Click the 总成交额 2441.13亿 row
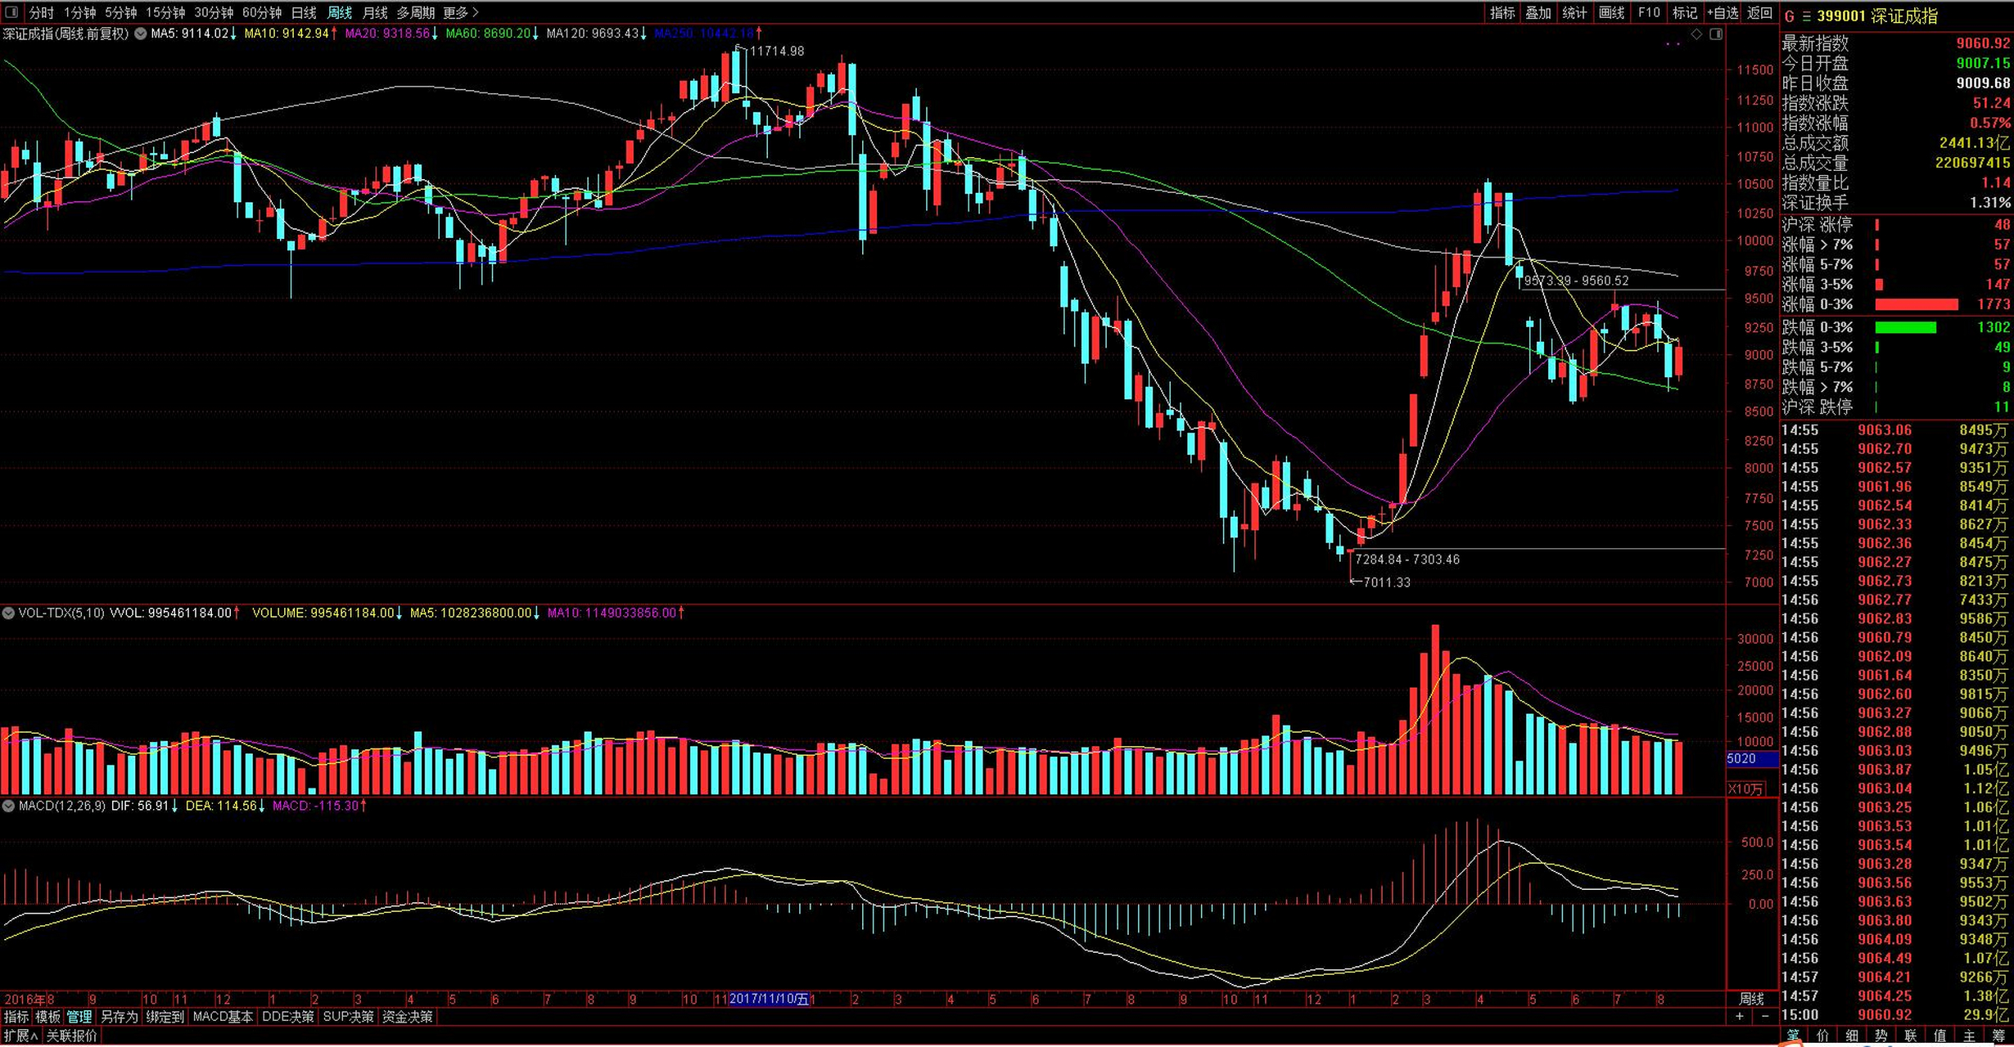This screenshot has height=1047, width=2014. (x=1896, y=143)
